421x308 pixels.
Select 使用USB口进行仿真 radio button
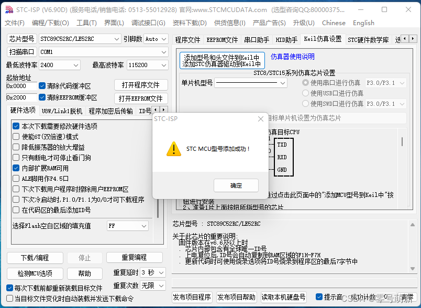pyautogui.click(x=305, y=93)
